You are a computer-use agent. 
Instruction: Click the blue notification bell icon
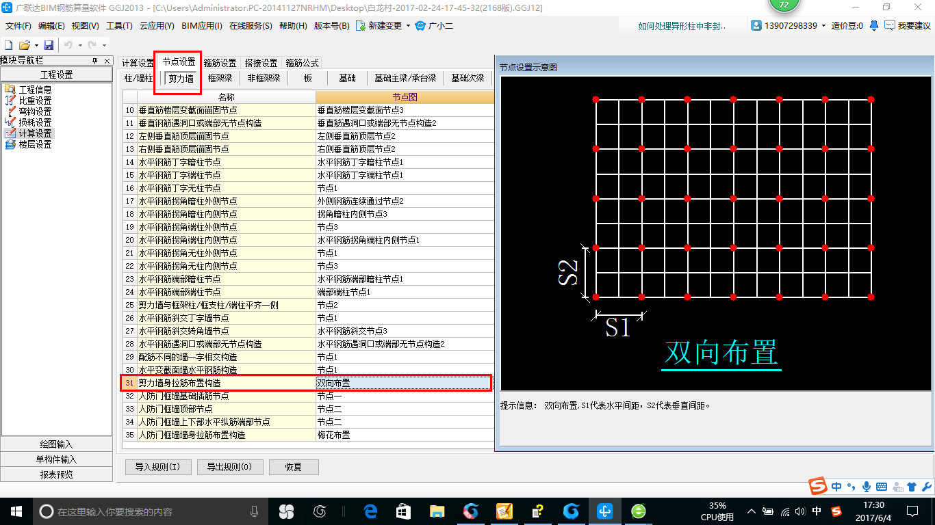tap(874, 25)
